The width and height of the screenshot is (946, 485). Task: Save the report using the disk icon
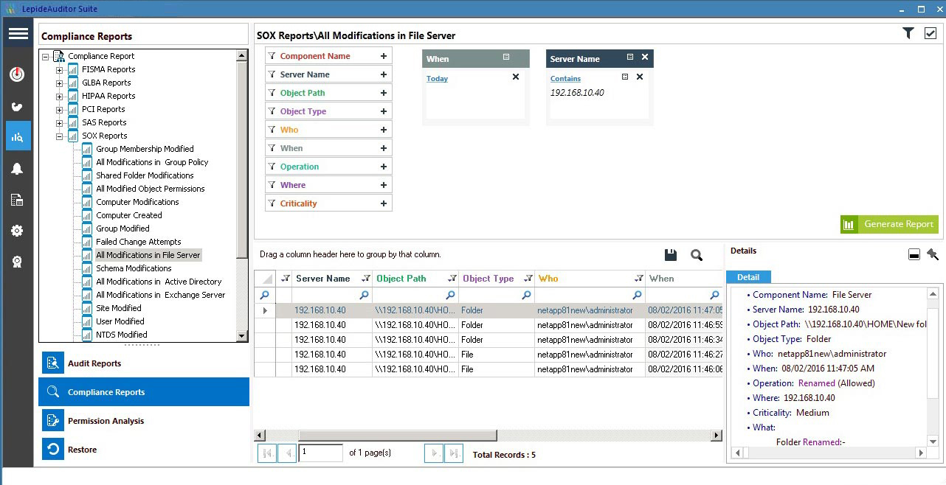point(670,254)
